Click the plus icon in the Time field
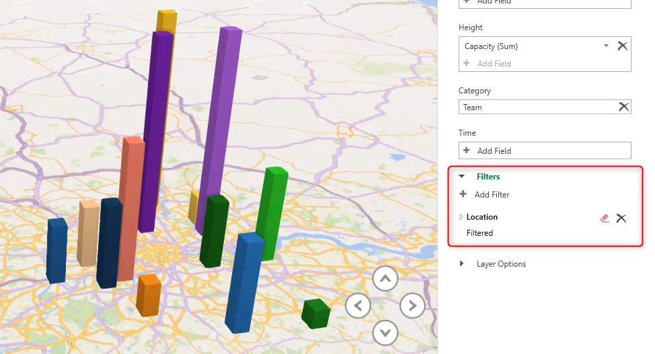 (x=467, y=150)
